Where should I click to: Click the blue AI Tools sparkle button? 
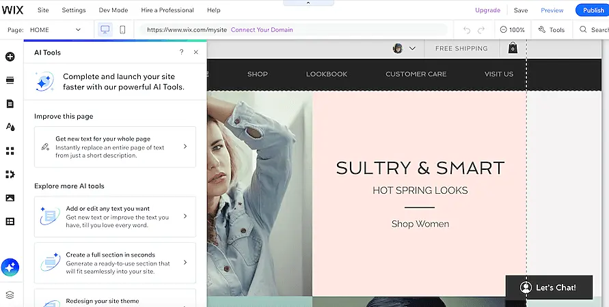[x=10, y=267]
